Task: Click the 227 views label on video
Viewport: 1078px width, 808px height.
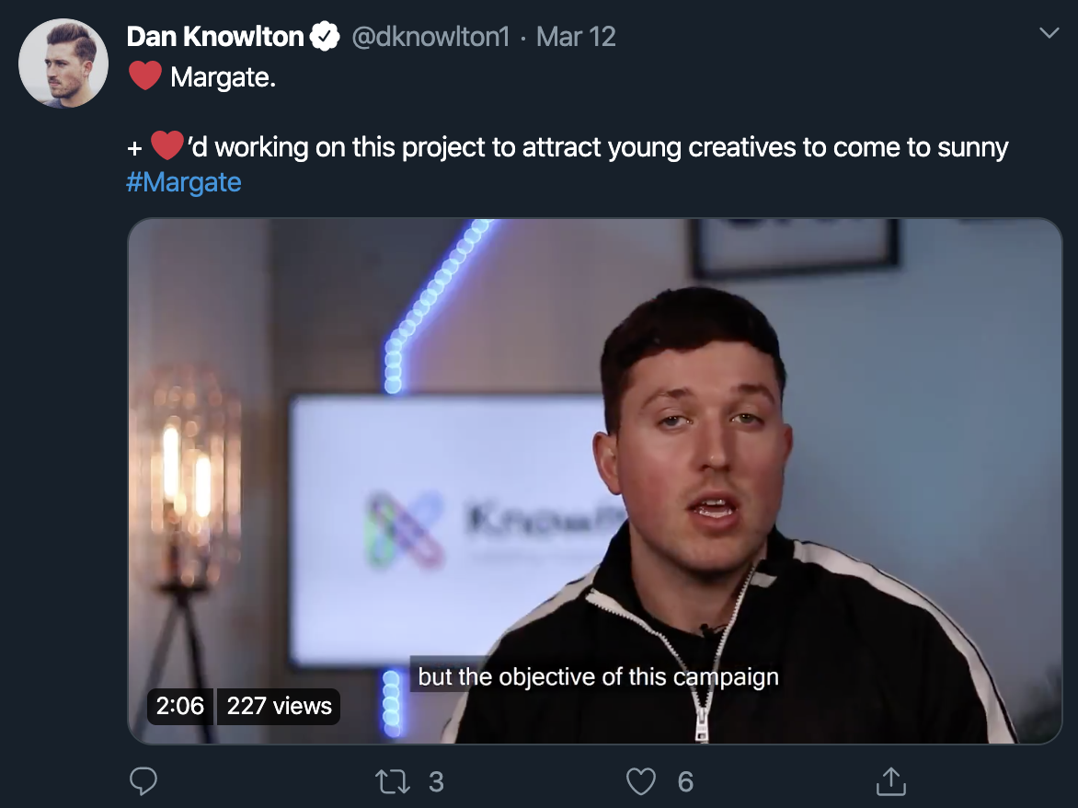Action: coord(279,706)
